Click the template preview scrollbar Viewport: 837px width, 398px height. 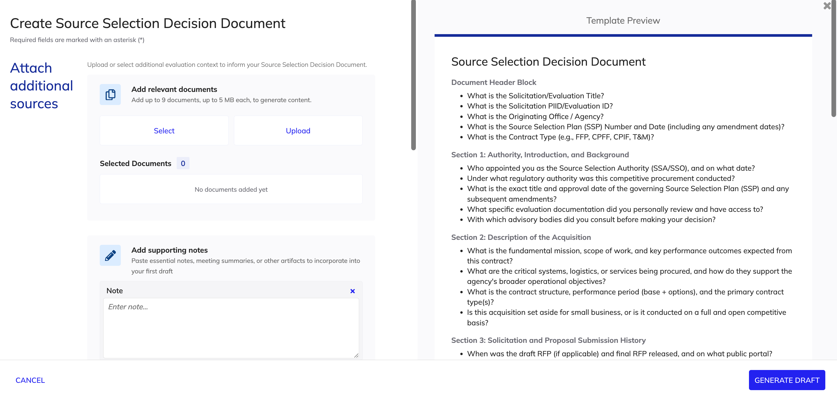pos(833,58)
